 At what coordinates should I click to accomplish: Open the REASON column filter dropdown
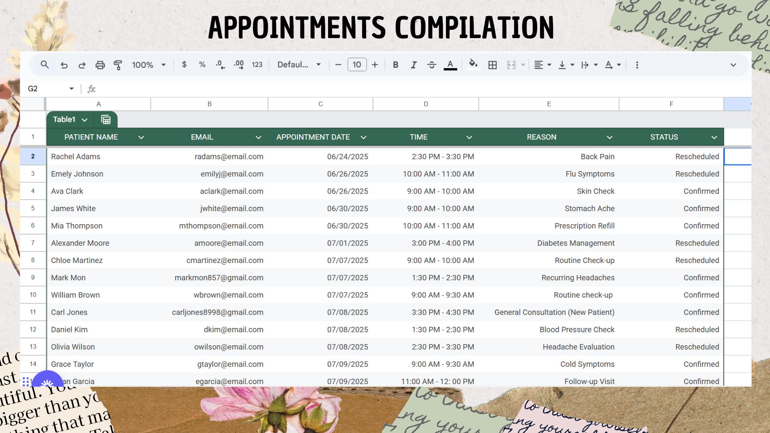[x=610, y=138]
